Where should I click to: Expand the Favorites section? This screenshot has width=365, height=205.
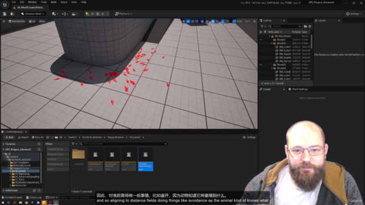click(3, 144)
